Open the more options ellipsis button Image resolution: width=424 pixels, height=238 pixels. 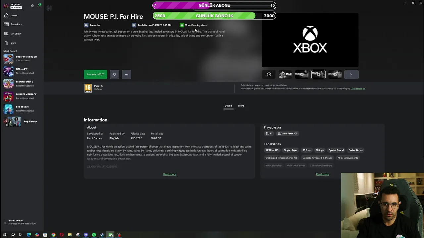click(x=126, y=74)
